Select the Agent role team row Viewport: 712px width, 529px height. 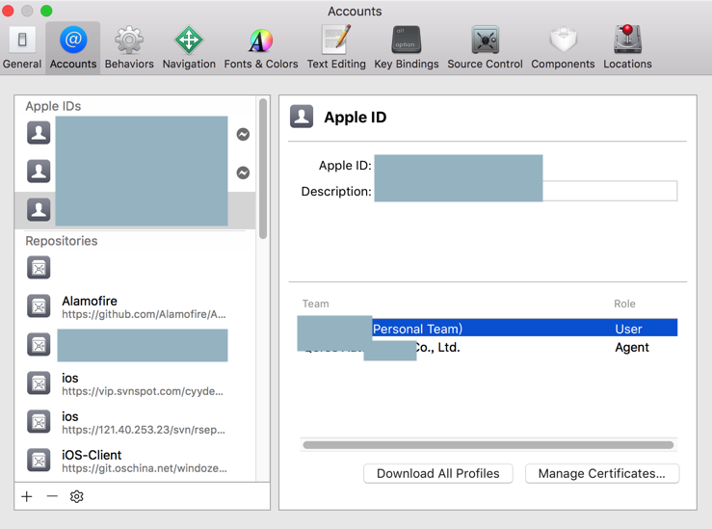coord(488,348)
